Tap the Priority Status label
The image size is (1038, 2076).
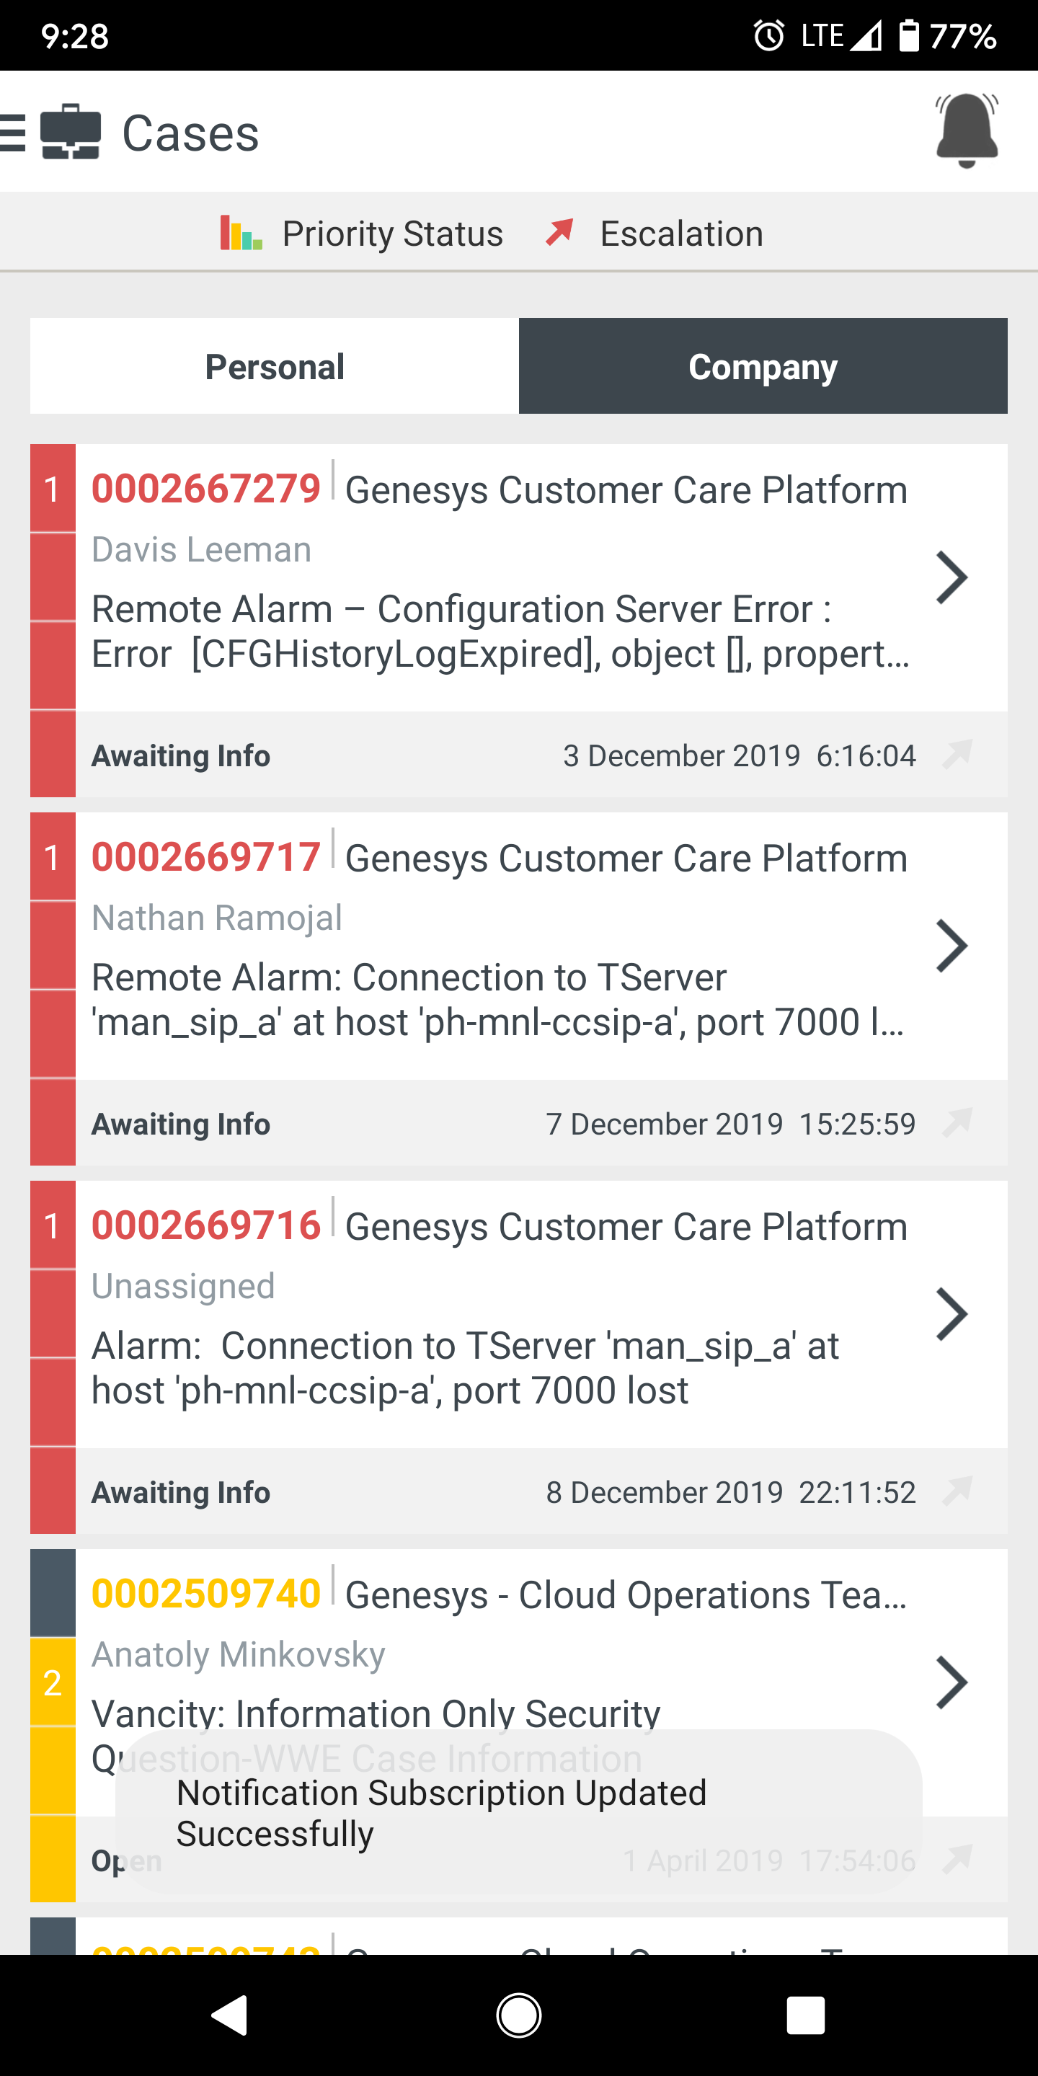coord(392,234)
